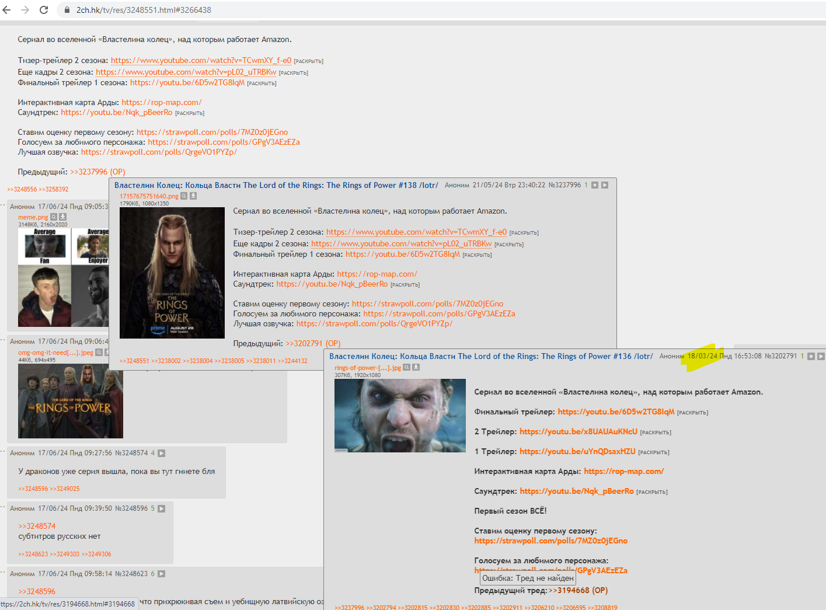Open the omg-omg-it-need[...].jpeg file link
Image resolution: width=826 pixels, height=610 pixels.
(55, 353)
